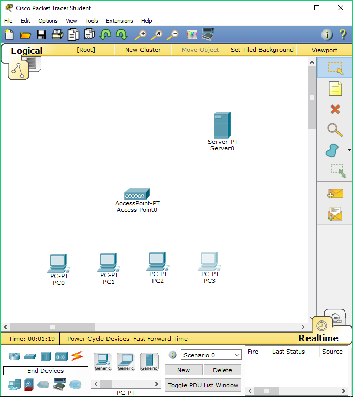Select Server0 on the workspace

point(222,125)
